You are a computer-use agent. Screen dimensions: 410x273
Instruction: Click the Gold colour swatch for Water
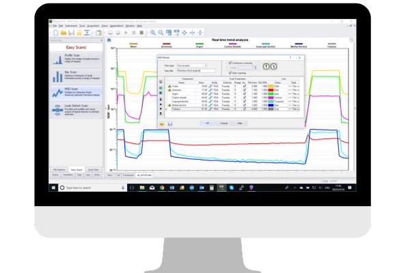[272, 85]
